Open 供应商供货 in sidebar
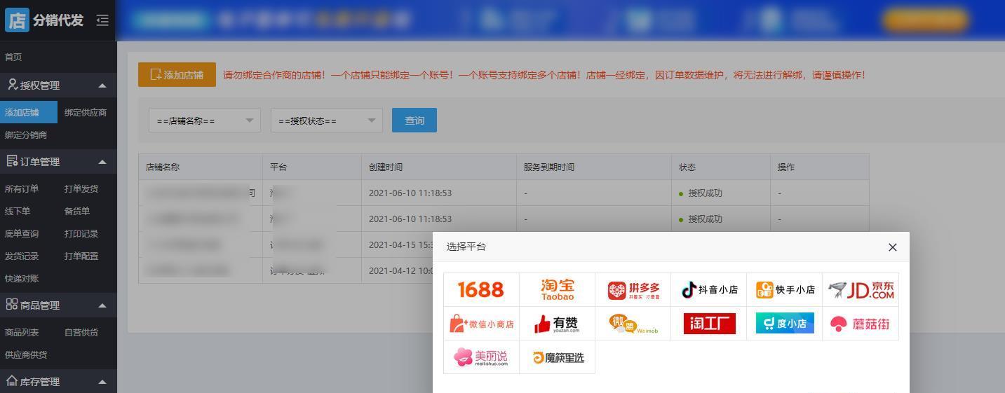This screenshot has height=393, width=1005. tap(26, 354)
